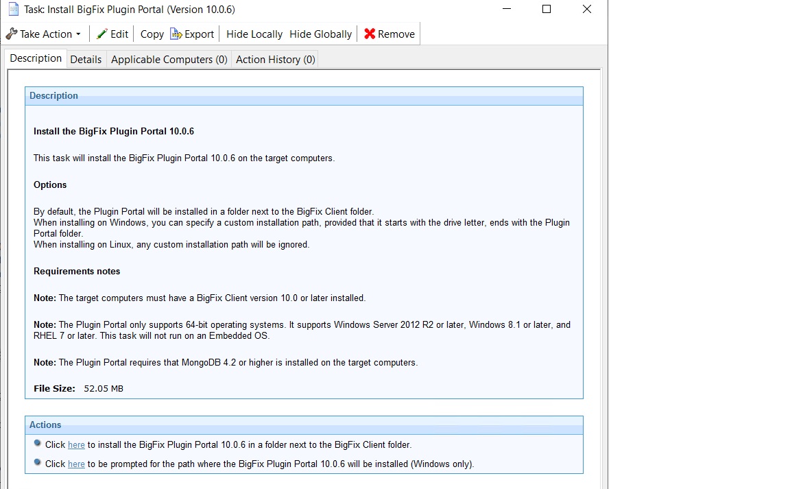Click the wrench icon on Take Action
This screenshot has height=489, width=790.
click(12, 34)
